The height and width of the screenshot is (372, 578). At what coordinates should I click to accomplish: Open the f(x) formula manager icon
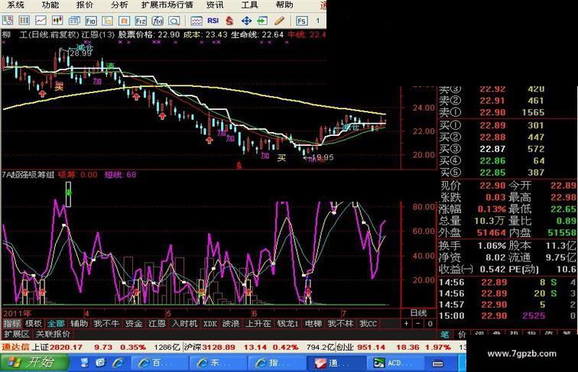pyautogui.click(x=157, y=21)
